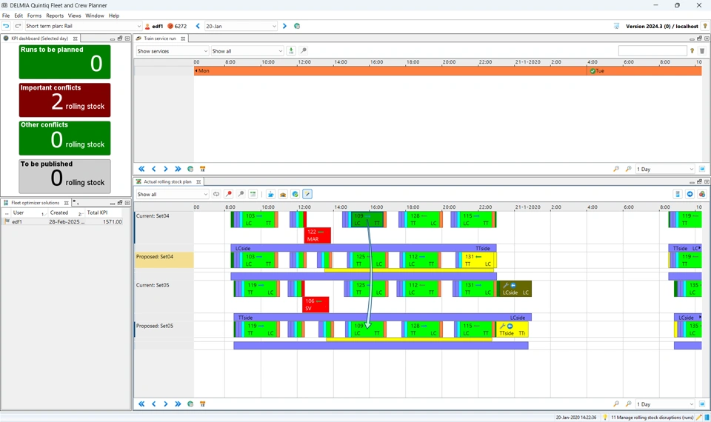Open the Edit menu

(x=19, y=16)
